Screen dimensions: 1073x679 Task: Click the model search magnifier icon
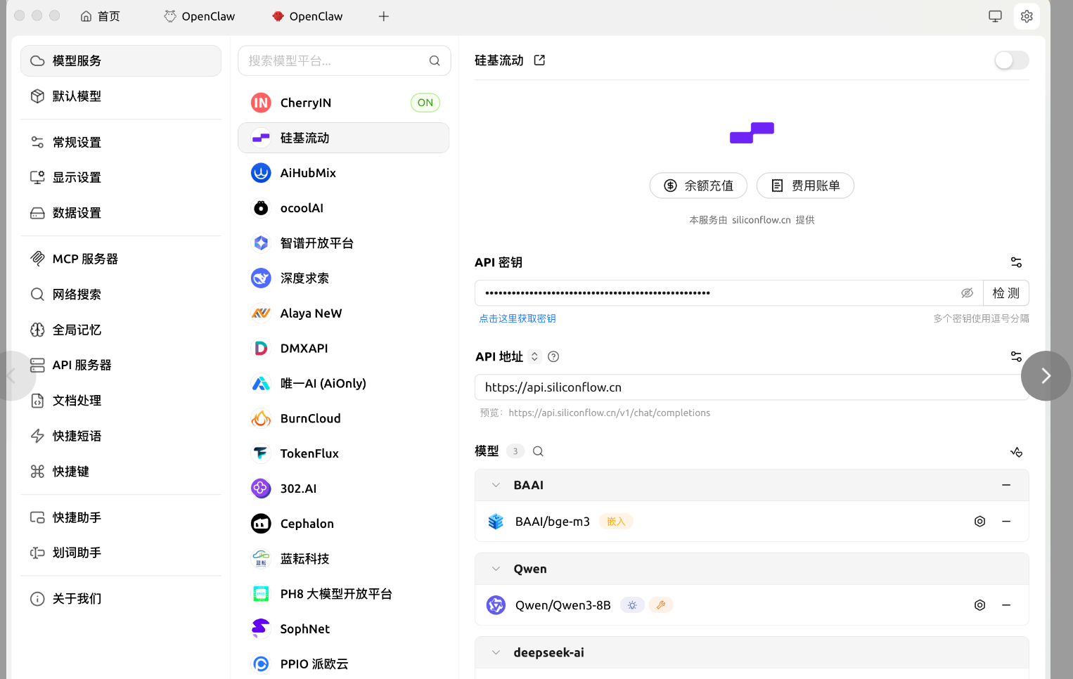click(538, 451)
